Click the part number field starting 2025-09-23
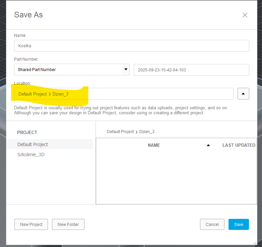262x247 pixels. (x=191, y=70)
